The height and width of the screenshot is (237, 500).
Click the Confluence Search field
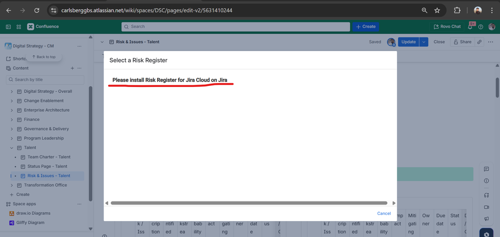click(x=236, y=27)
